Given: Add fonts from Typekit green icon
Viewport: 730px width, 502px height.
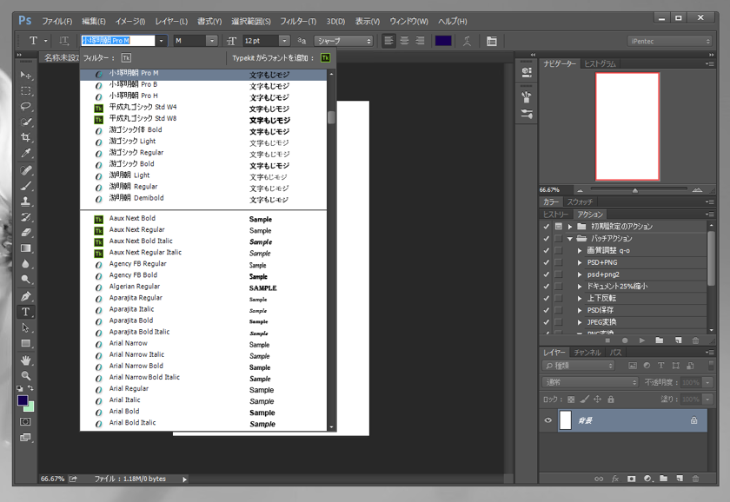Looking at the screenshot, I should pos(325,57).
